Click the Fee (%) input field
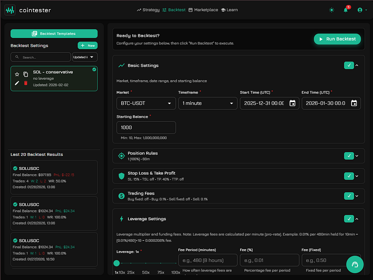This screenshot has height=280, width=373. (x=269, y=260)
